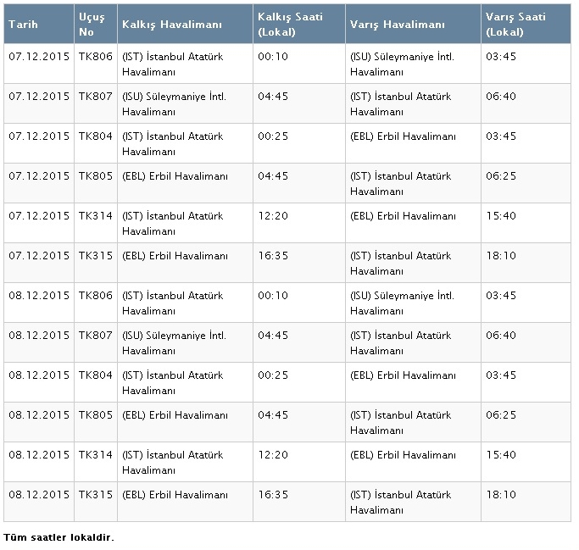Image resolution: width=579 pixels, height=550 pixels.
Task: Select flight TK806 on 07.12.2015
Action: pyautogui.click(x=96, y=57)
